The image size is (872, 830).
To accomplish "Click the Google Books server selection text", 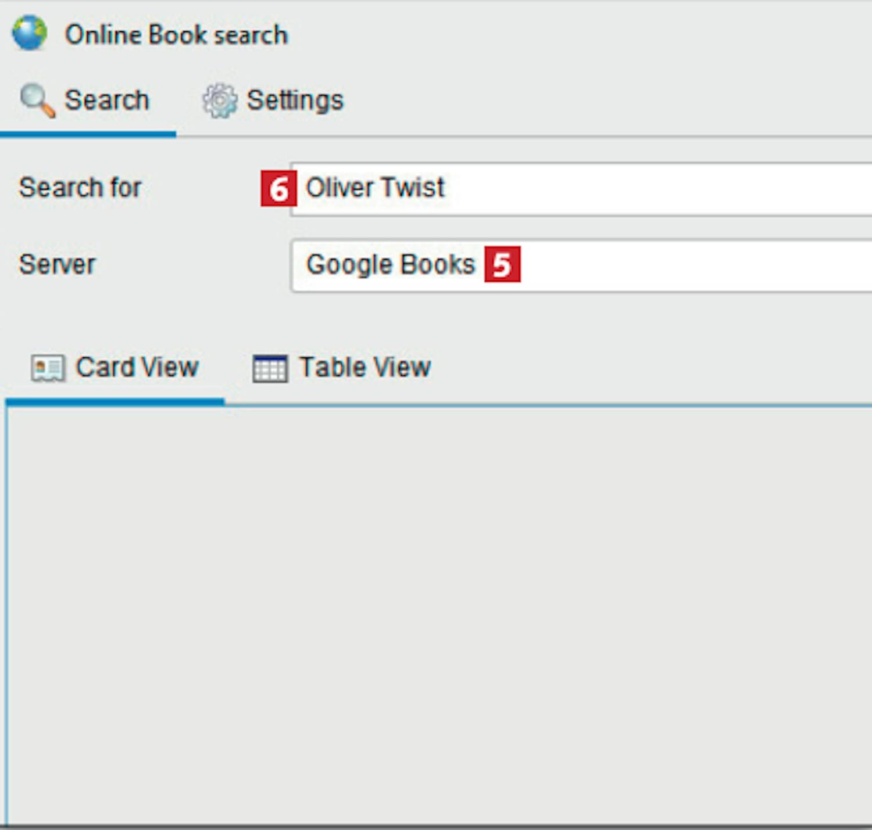I will pyautogui.click(x=391, y=265).
